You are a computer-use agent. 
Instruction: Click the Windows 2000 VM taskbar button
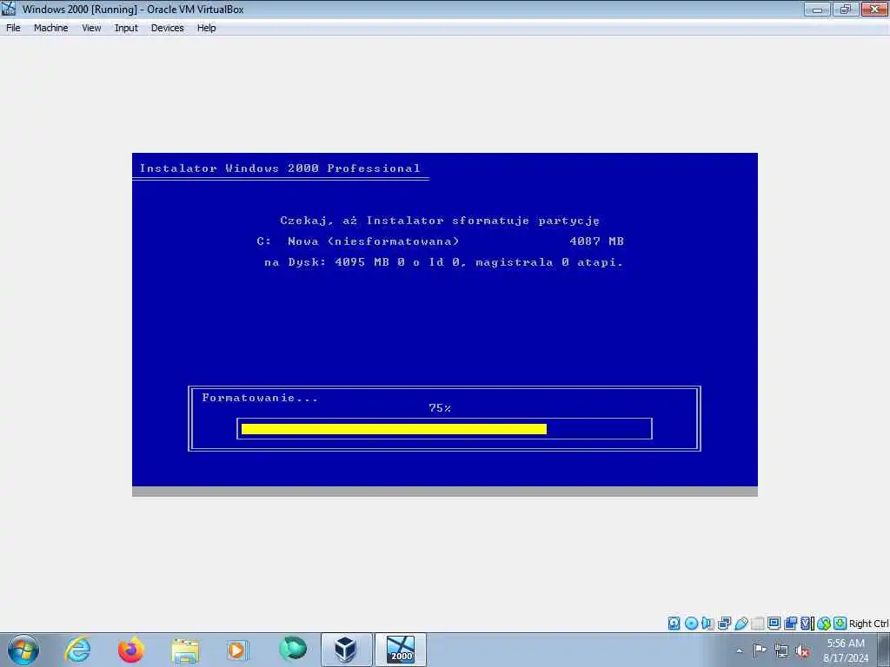click(x=401, y=650)
